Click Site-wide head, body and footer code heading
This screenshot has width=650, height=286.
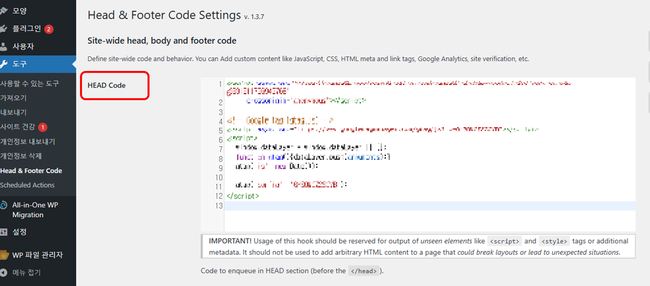[x=162, y=41]
